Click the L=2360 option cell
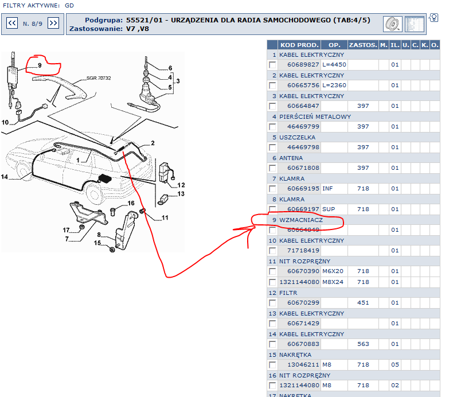457x397 pixels. point(334,85)
